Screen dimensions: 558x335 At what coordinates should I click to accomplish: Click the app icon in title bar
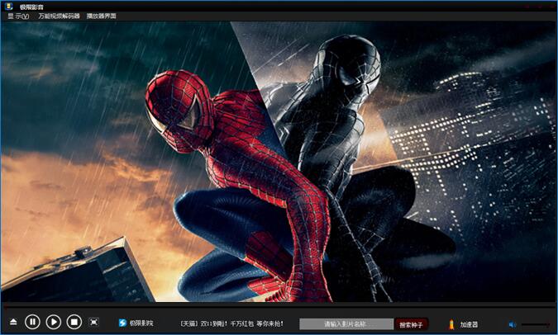pyautogui.click(x=8, y=6)
